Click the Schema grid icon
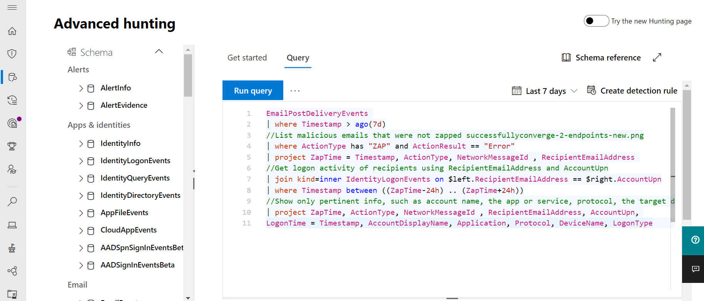Image resolution: width=704 pixels, height=301 pixels. [x=72, y=52]
